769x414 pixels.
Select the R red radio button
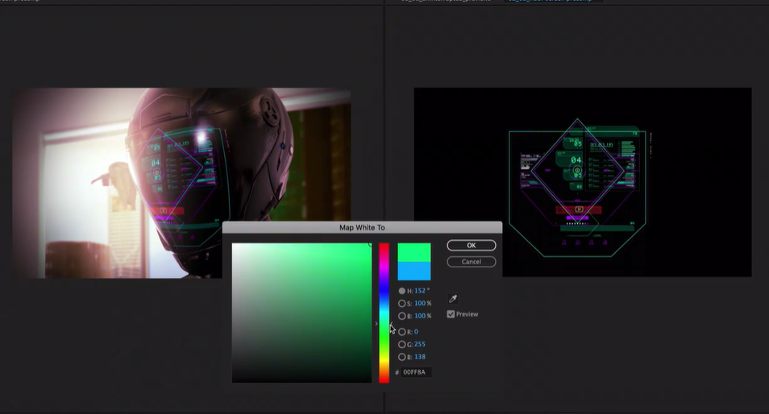(x=401, y=332)
